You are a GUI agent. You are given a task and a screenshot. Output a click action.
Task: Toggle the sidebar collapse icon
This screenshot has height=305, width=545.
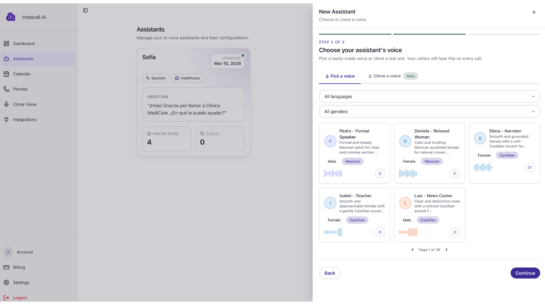(x=85, y=10)
